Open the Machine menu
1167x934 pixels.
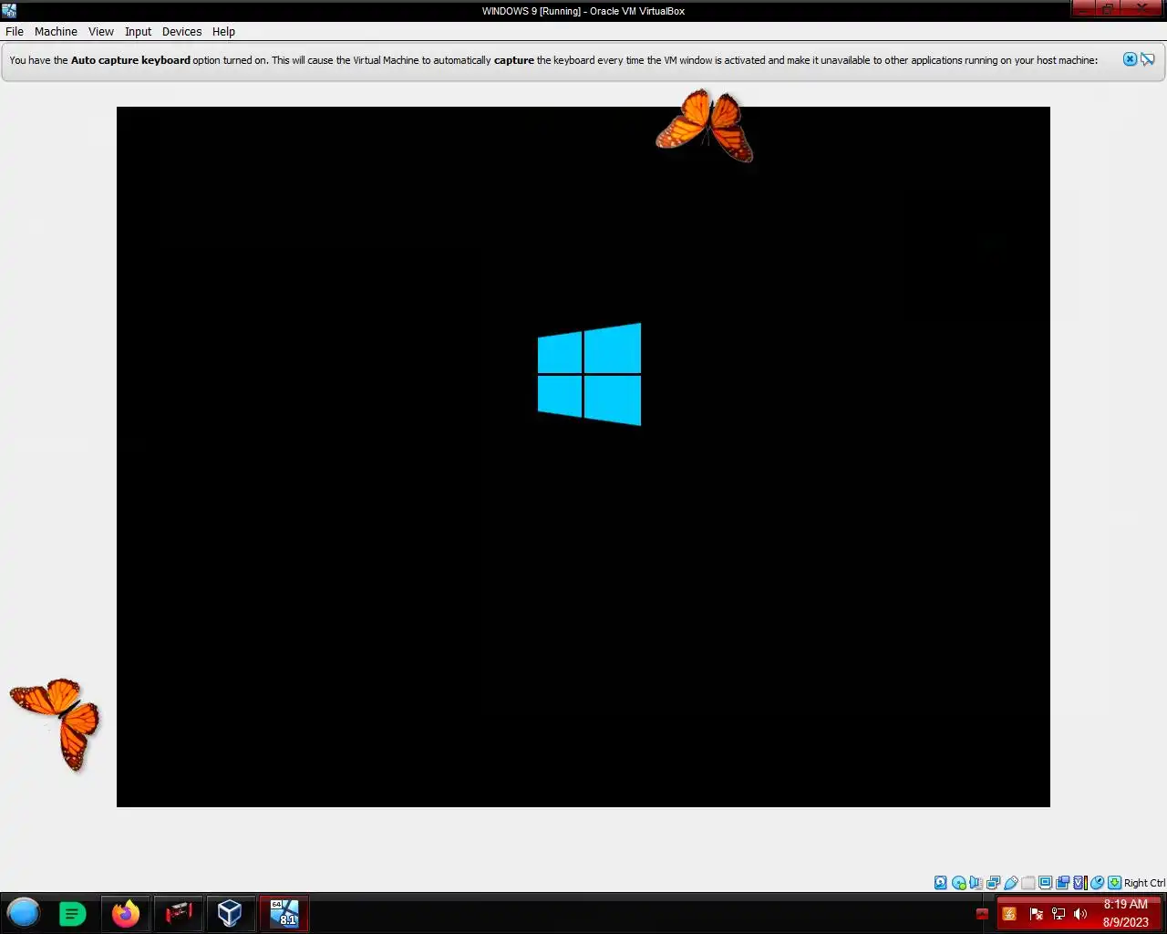point(56,31)
